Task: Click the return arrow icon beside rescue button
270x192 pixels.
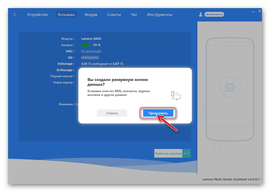Action: click(x=187, y=154)
